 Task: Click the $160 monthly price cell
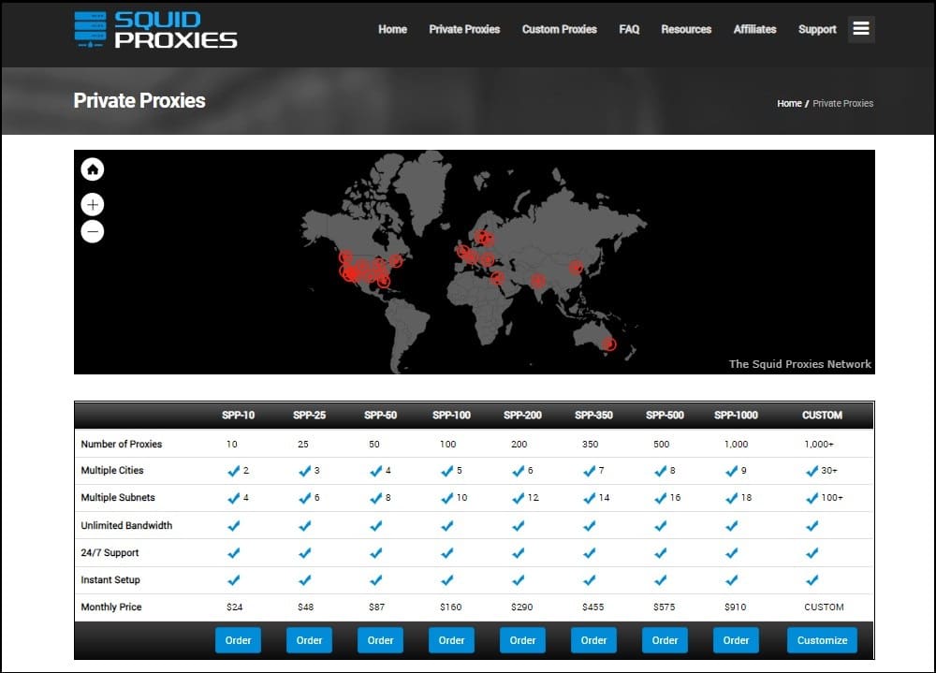coord(451,607)
